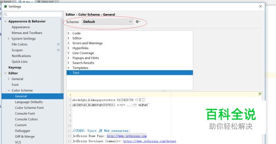
Task: Expand the Search Results category
Action: (69, 63)
